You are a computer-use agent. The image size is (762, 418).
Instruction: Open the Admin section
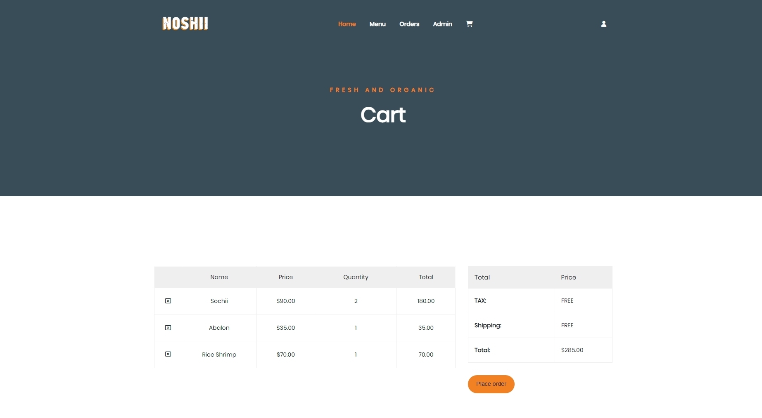tap(442, 24)
